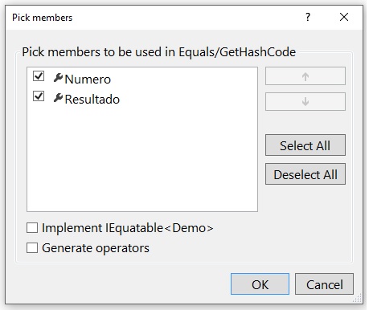Click the move down arrow button

(305, 101)
